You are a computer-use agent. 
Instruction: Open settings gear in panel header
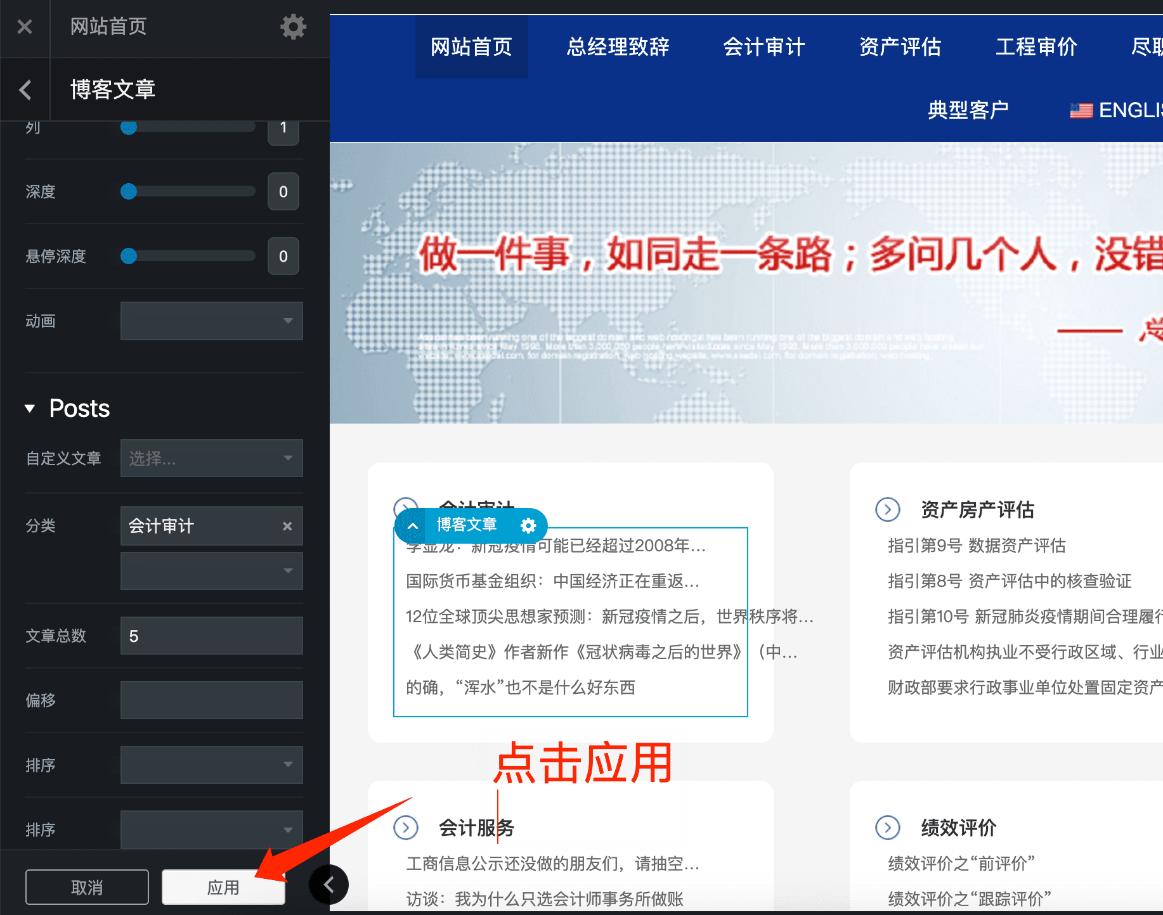(x=293, y=27)
